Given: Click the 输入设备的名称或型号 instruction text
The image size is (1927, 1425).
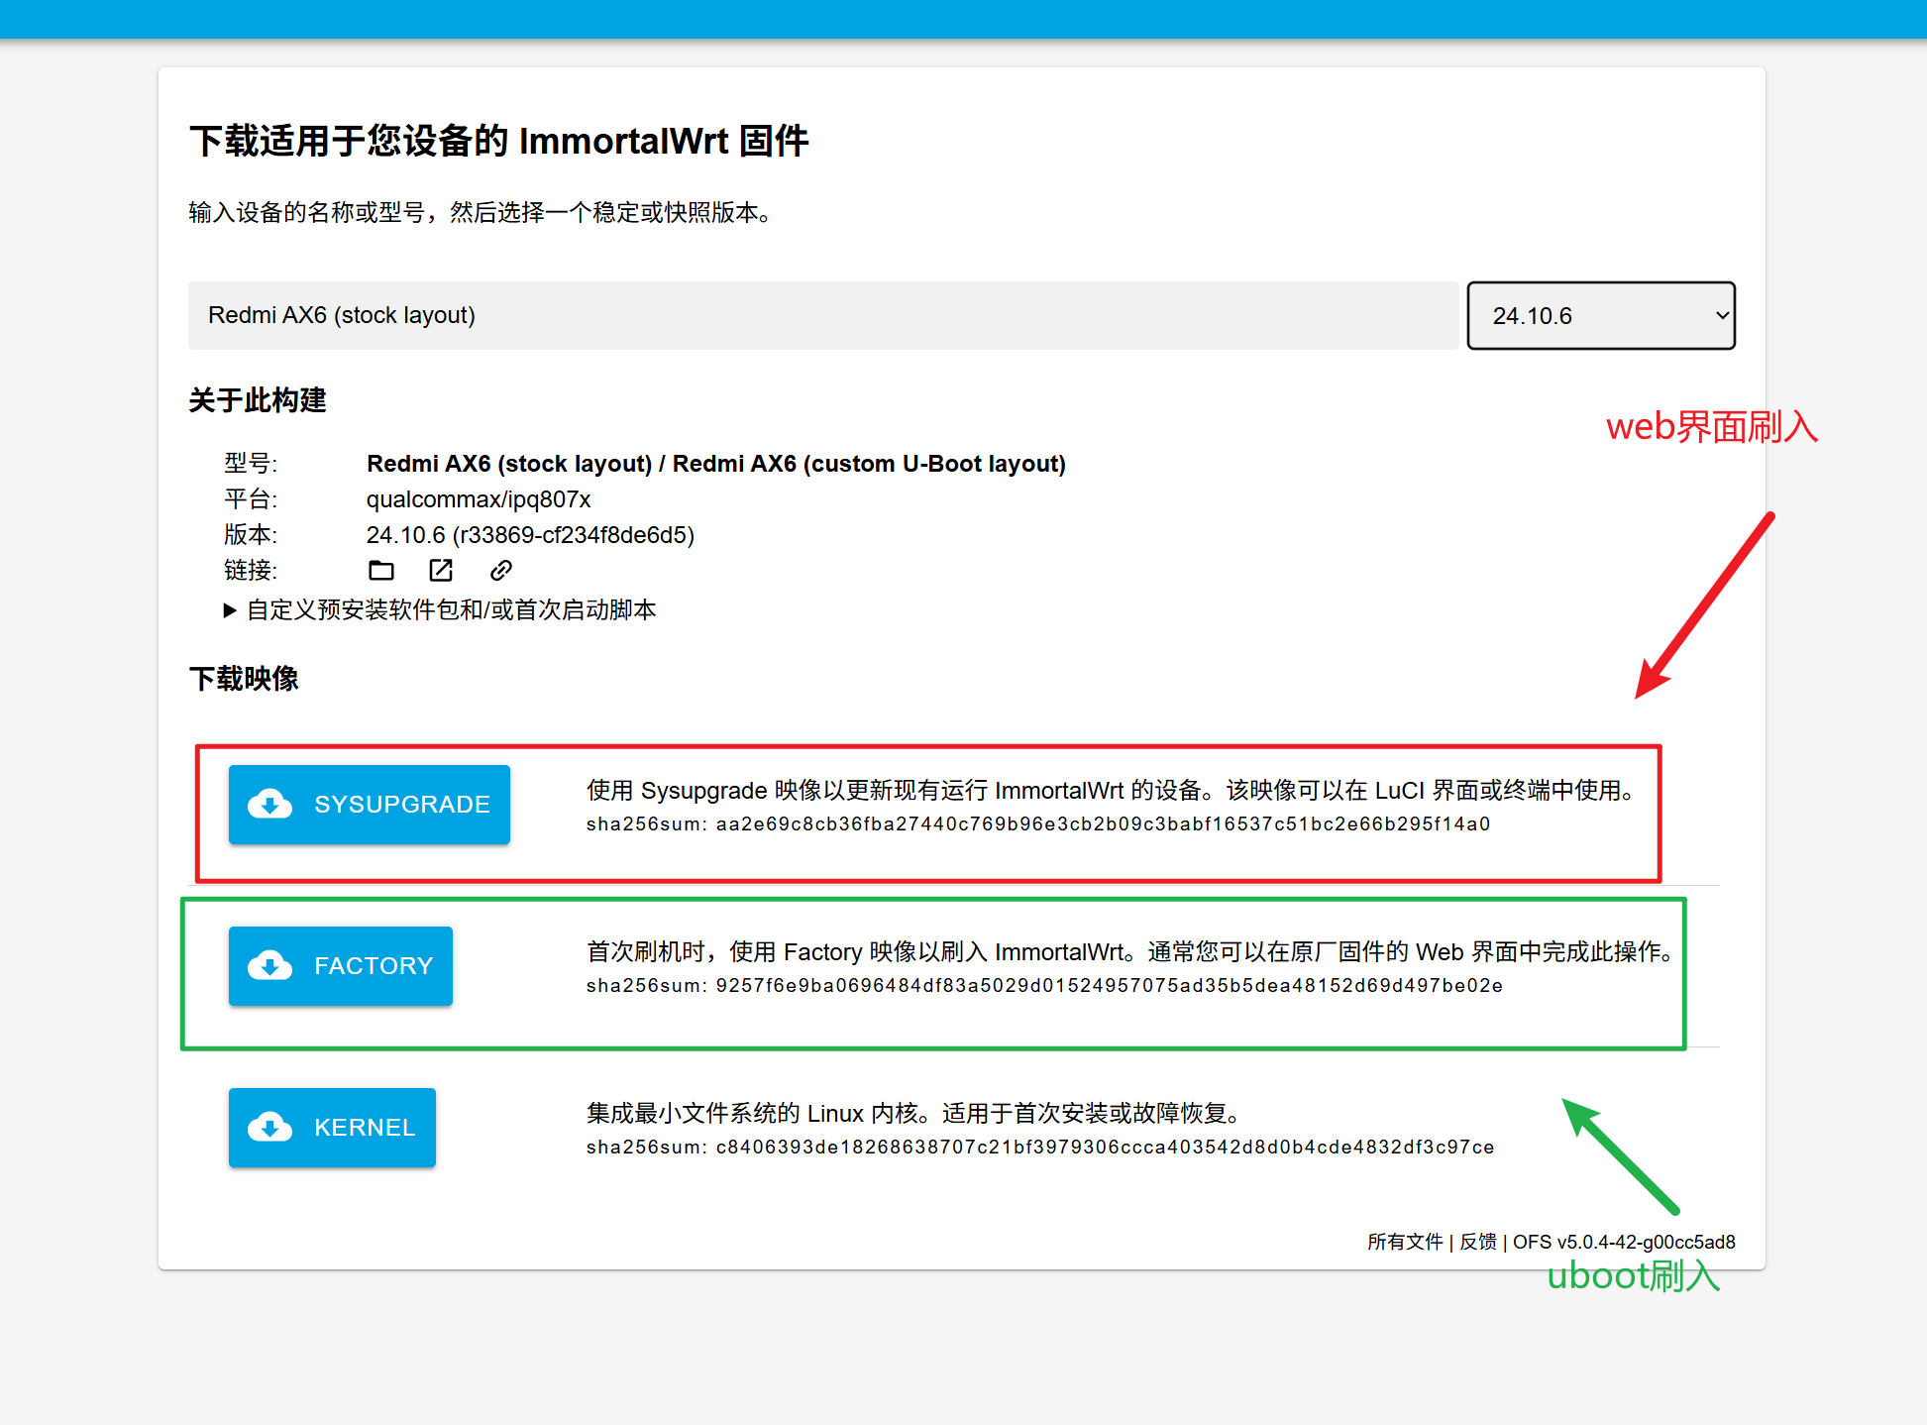Looking at the screenshot, I should coord(482,212).
